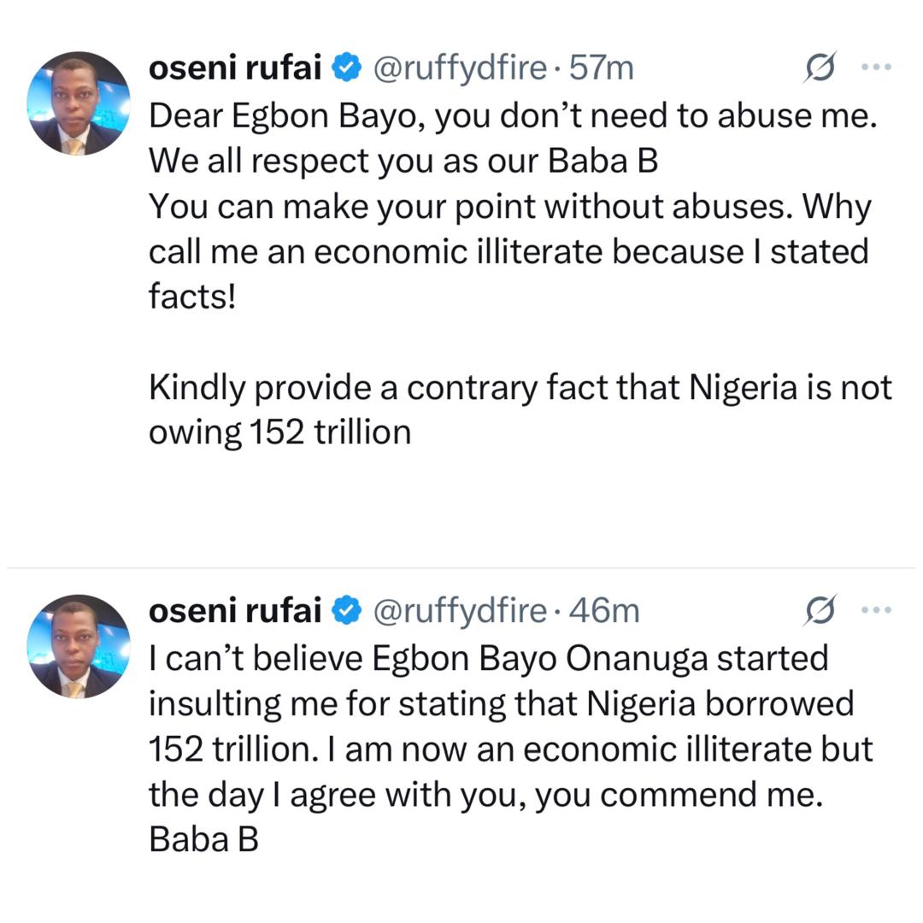Click verified badge in the 46m tweet header

[x=346, y=610]
